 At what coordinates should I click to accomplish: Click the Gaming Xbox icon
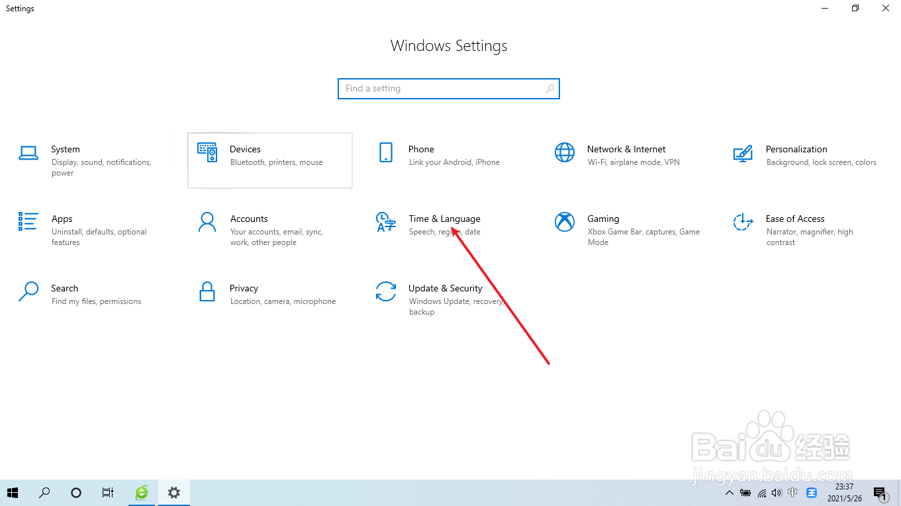tap(565, 222)
